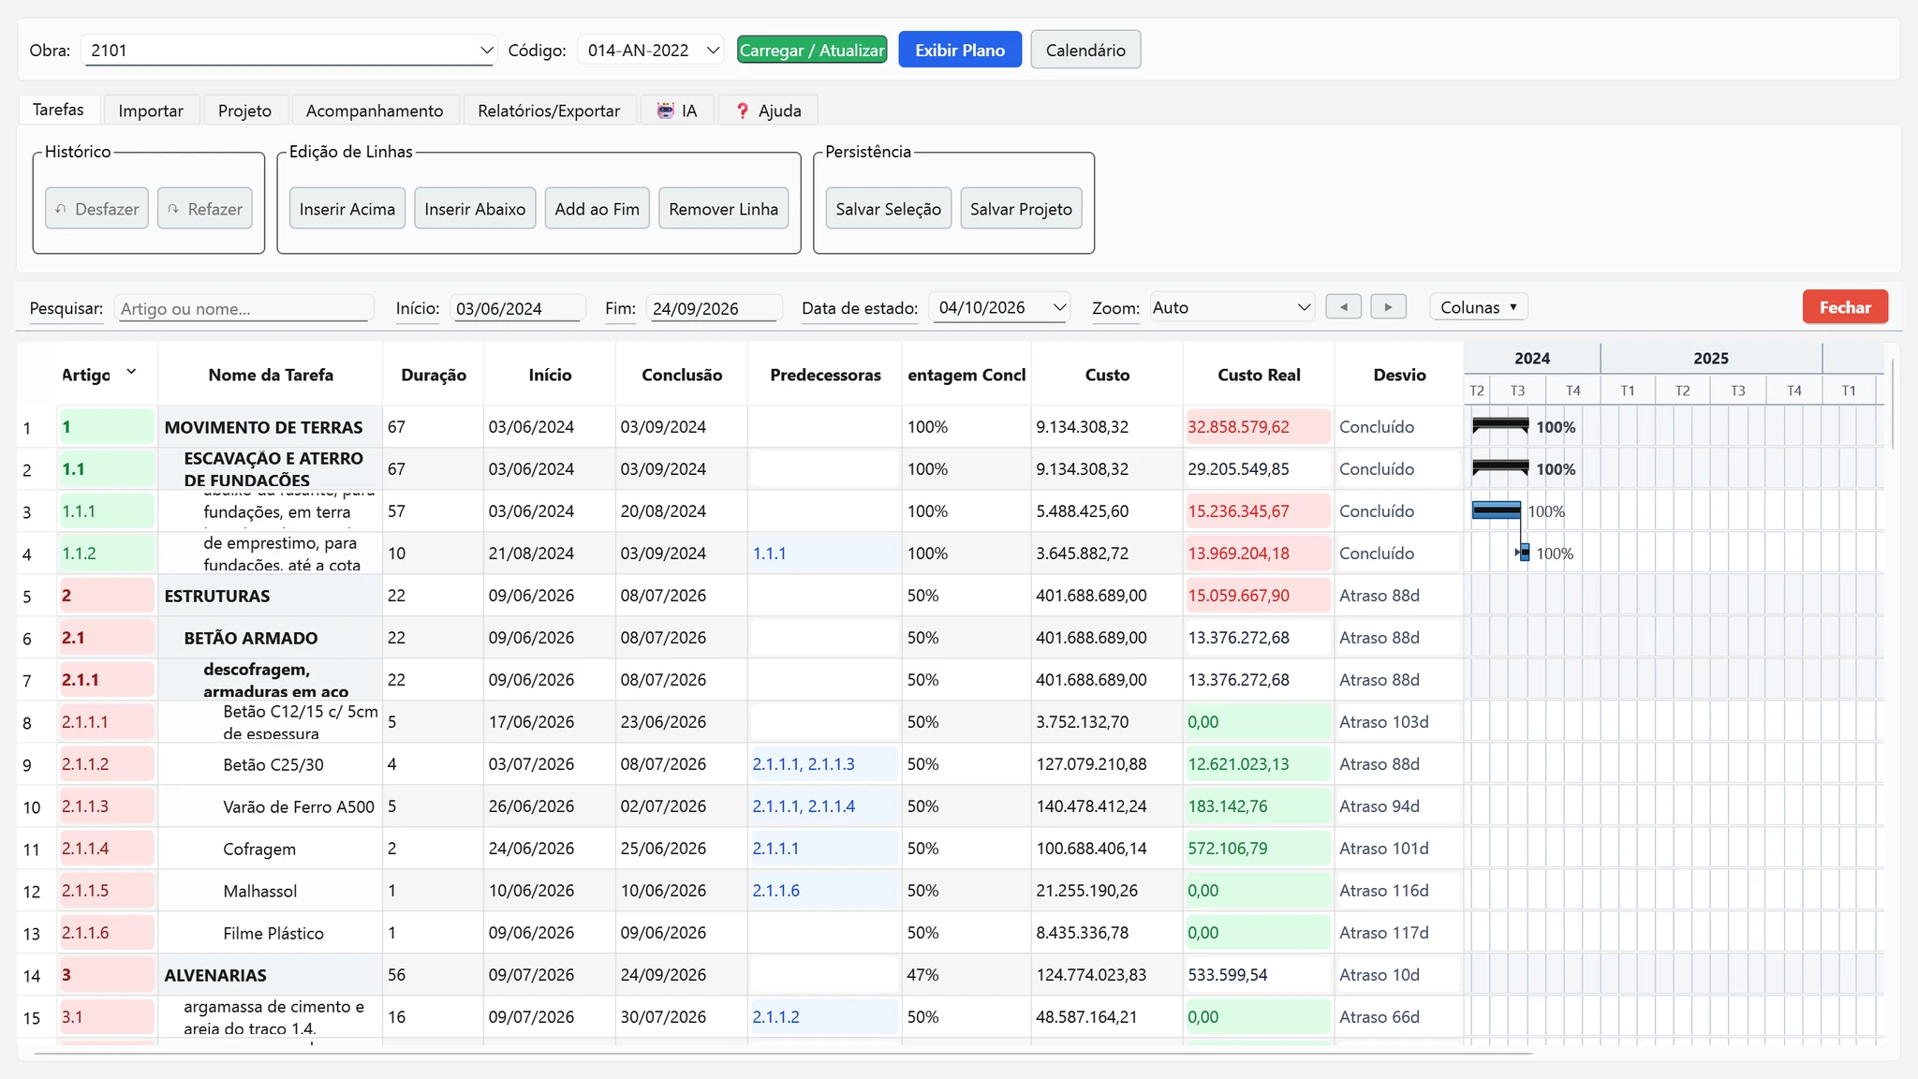Image resolution: width=1918 pixels, height=1079 pixels.
Task: Open Relatórios/Exportar tab
Action: pos(549,111)
